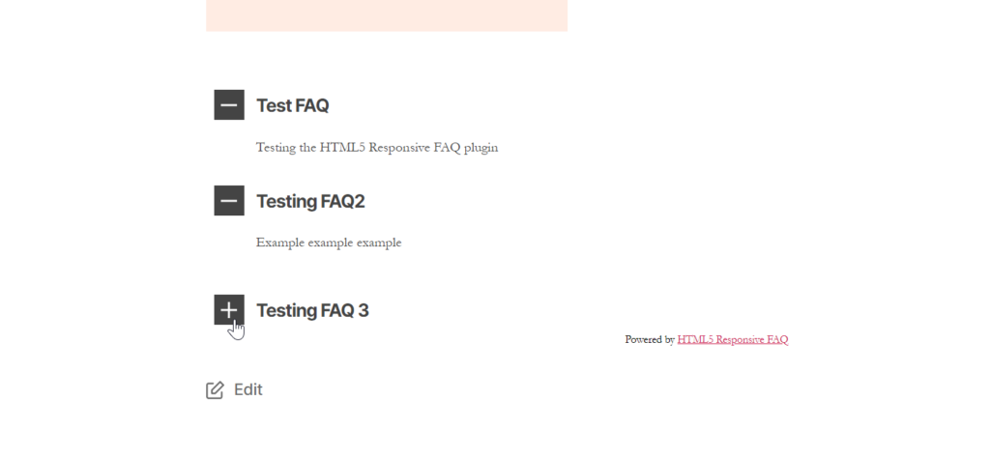Click the word 'Testing' in FAQ2 heading
Screen dimensions: 990x458
click(289, 202)
